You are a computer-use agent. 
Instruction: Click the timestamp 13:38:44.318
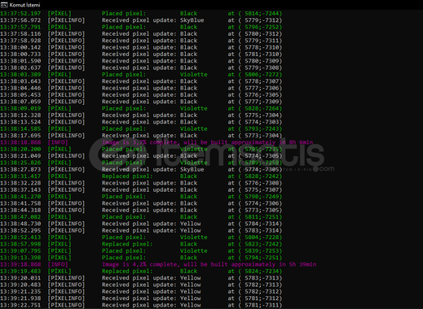click(x=20, y=210)
